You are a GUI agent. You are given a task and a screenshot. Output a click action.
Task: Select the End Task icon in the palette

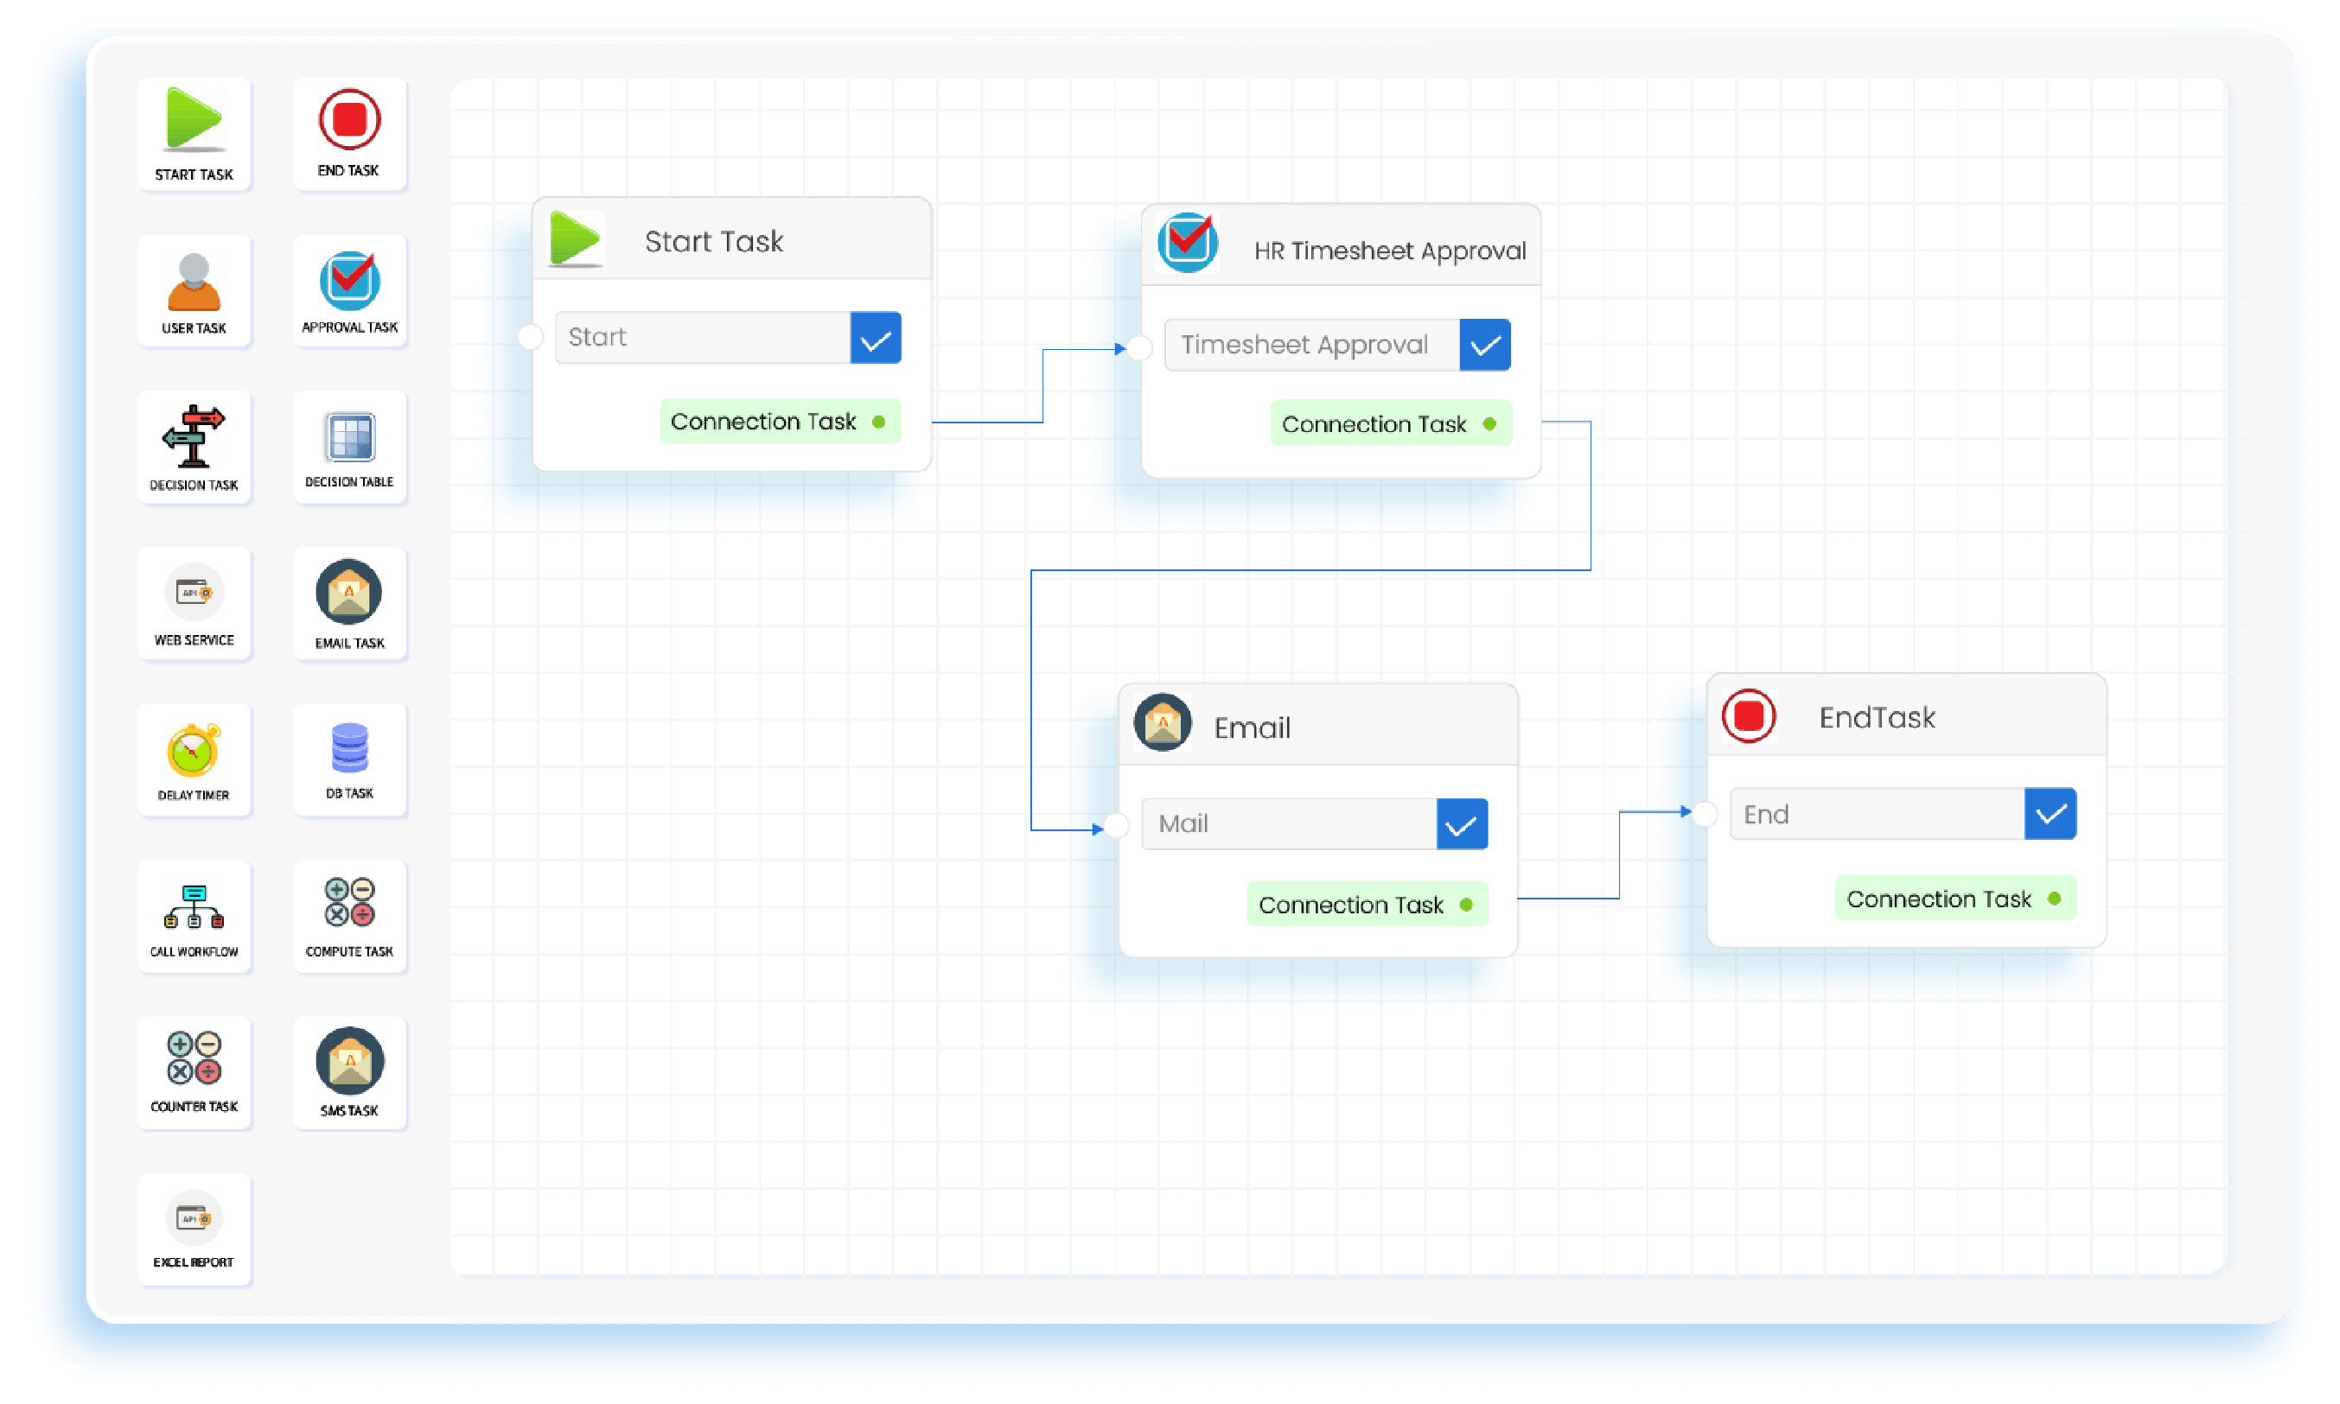[x=349, y=132]
